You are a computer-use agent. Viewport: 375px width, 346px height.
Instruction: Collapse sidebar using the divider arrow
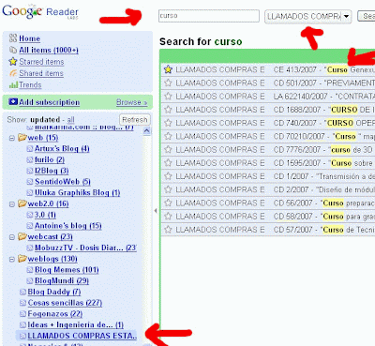coord(156,211)
